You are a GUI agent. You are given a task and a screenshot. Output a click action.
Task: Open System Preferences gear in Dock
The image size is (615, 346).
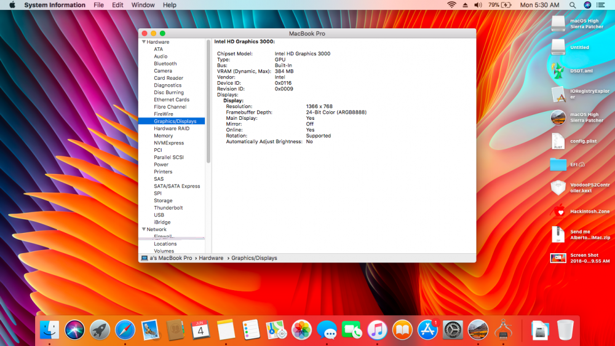pyautogui.click(x=453, y=329)
